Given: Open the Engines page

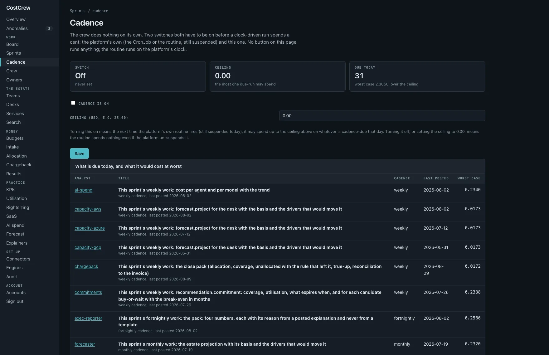Looking at the screenshot, I should pos(29,268).
